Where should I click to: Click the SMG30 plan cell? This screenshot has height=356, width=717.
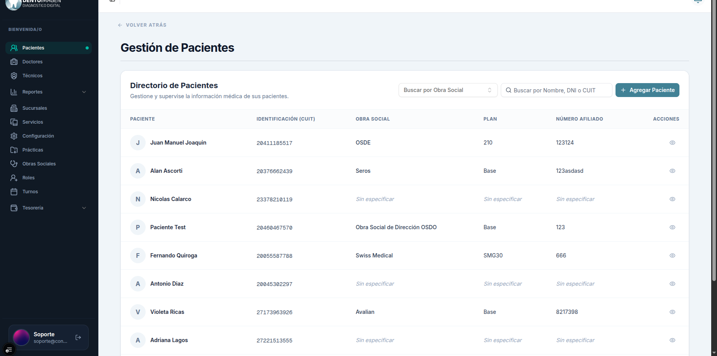pyautogui.click(x=493, y=256)
